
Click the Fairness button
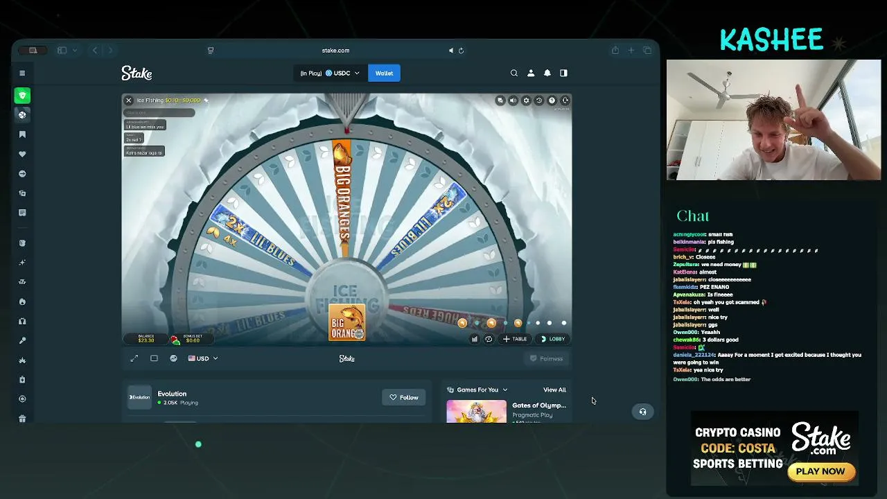point(546,358)
